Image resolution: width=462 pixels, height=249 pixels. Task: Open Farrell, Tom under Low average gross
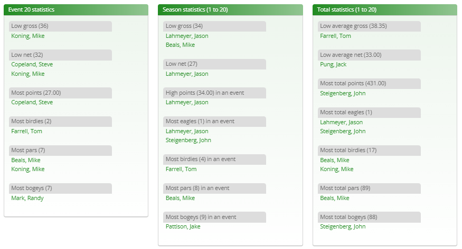click(335, 36)
